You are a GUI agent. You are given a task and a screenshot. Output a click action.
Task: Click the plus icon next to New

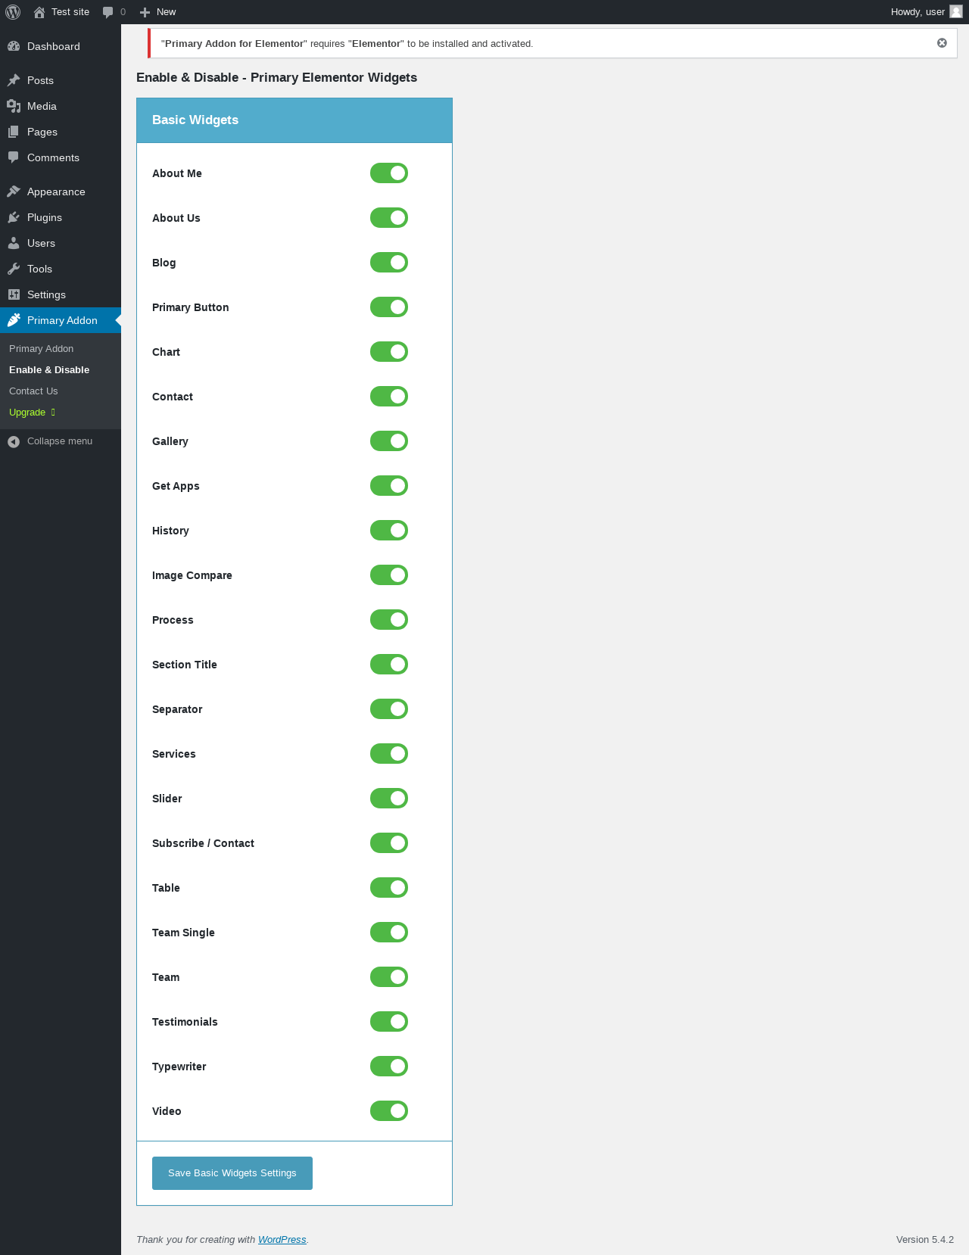pos(145,12)
